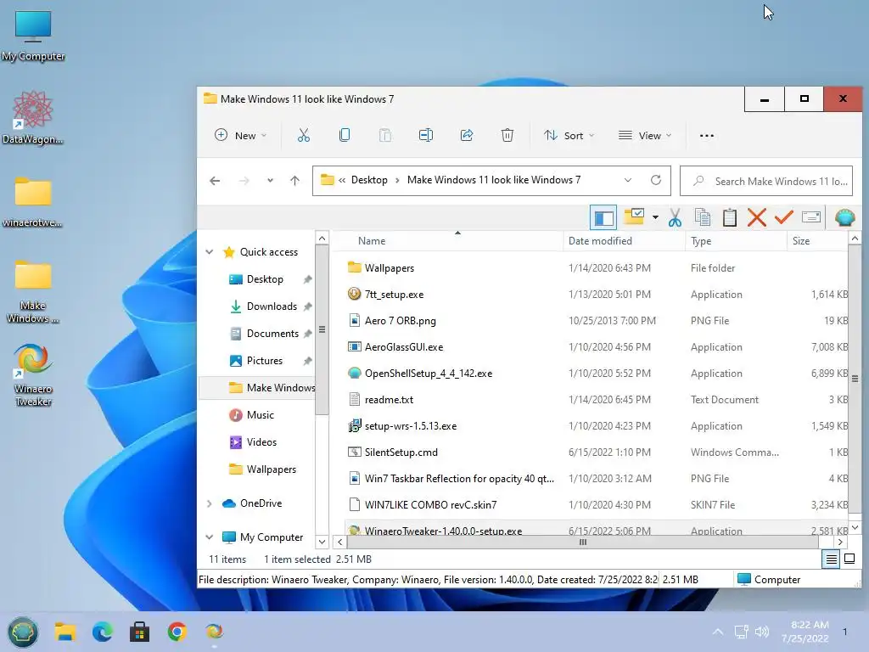Select the SilentSetup.cmd file
The height and width of the screenshot is (652, 869).
pos(401,452)
